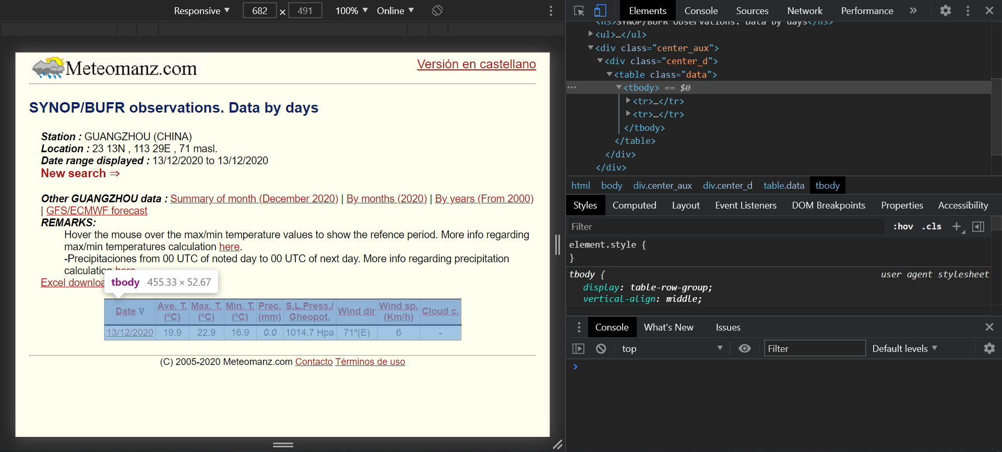Select div.center_aux in breadcrumb
The image size is (1002, 452).
click(x=662, y=186)
